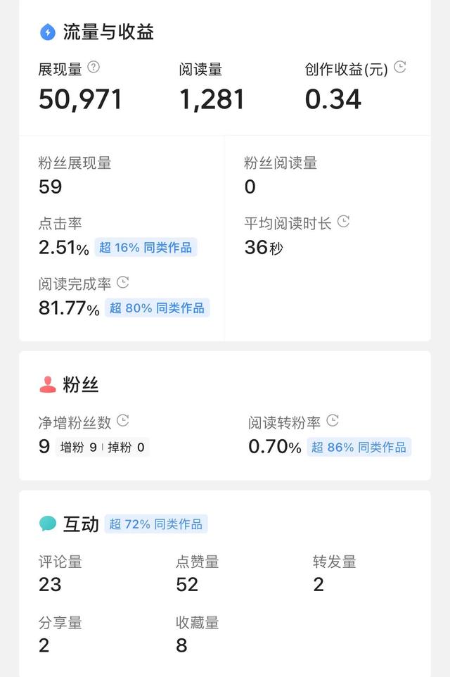Screen dimensions: 450x677
Task: Click the question mark icon next to 展现量
Action: [94, 68]
